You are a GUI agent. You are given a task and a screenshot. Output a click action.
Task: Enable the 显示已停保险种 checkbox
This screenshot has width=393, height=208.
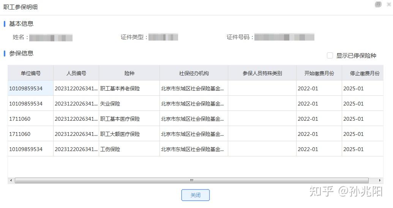pyautogui.click(x=330, y=55)
